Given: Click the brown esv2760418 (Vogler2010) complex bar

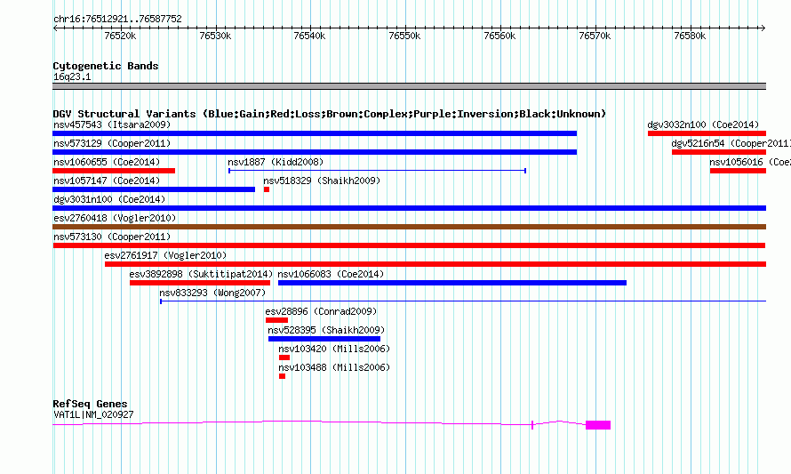Looking at the screenshot, I should tap(410, 227).
